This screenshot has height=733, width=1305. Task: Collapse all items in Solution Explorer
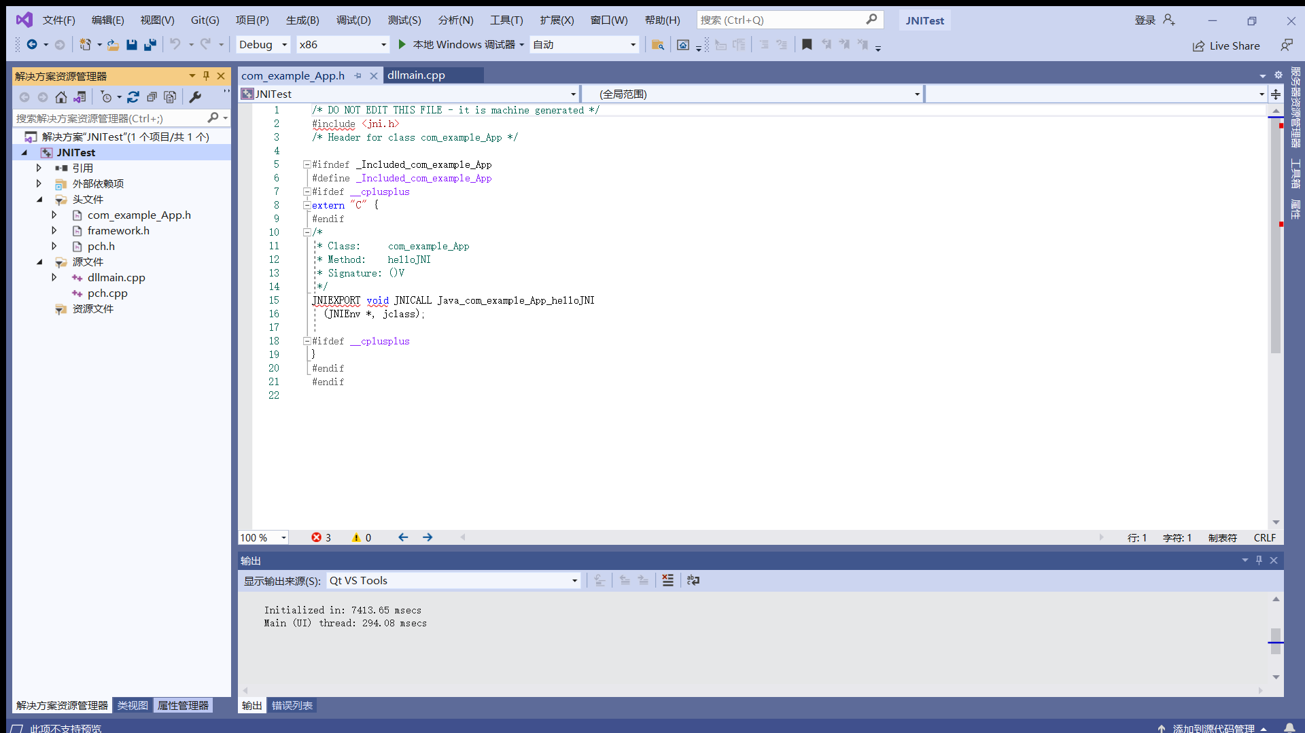coord(152,97)
